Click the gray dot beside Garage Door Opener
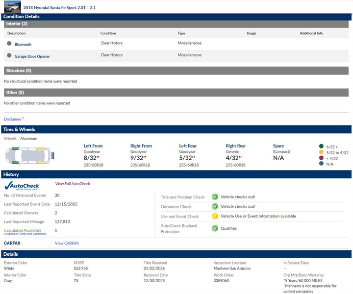Viewport: 353px width, 294px height. pyautogui.click(x=9, y=56)
